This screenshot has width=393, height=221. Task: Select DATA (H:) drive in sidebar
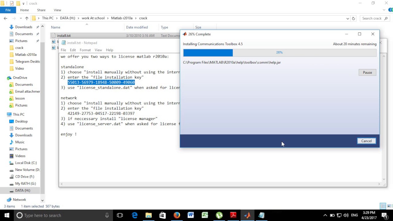coord(22,190)
